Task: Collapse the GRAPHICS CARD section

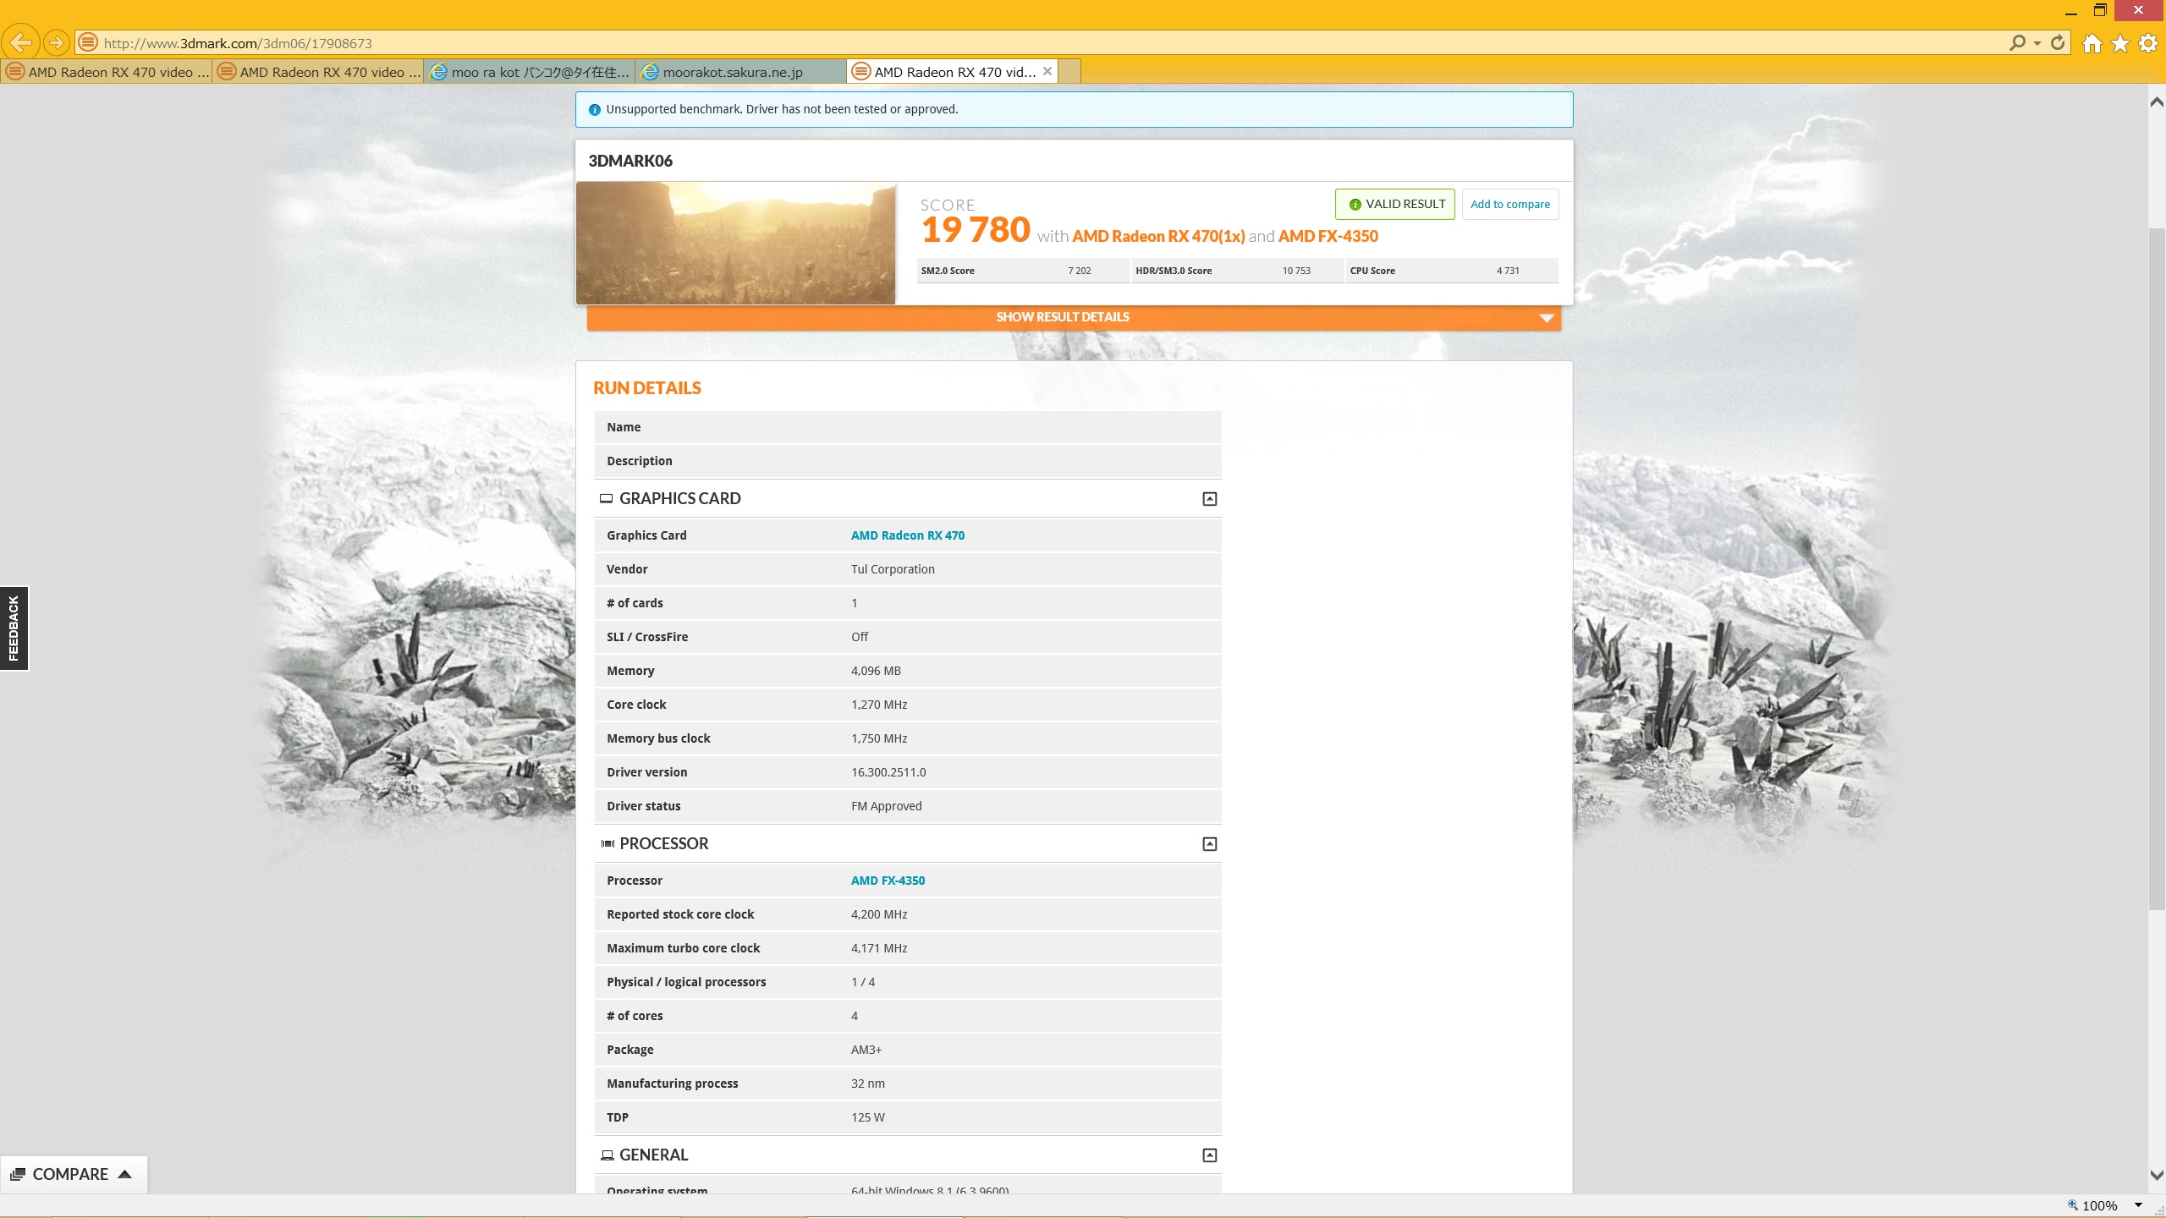Action: (x=1210, y=499)
